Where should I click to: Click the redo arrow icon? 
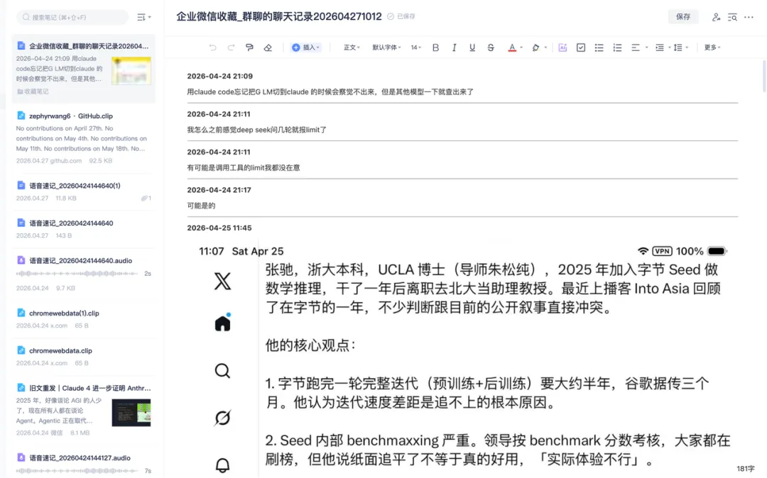click(x=232, y=47)
